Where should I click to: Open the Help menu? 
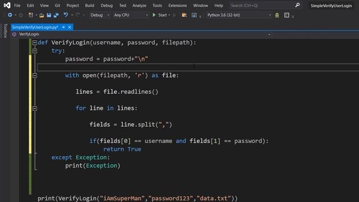pyautogui.click(x=219, y=5)
